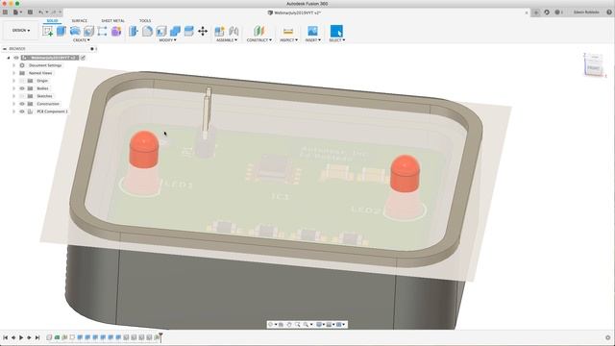Viewport: 615px width, 346px height.
Task: Collapse the root component tree
Action: (9, 58)
